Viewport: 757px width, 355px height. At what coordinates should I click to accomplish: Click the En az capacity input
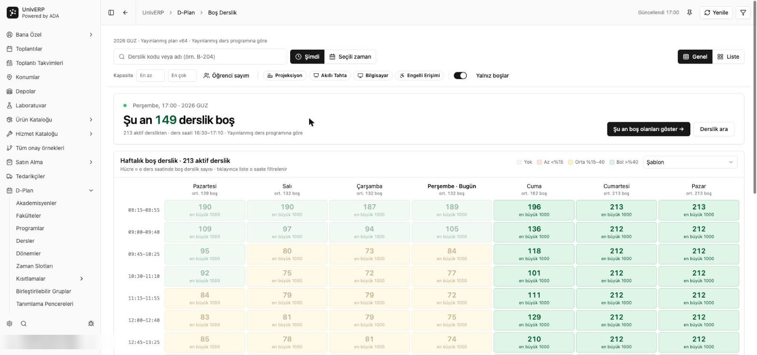tap(150, 76)
